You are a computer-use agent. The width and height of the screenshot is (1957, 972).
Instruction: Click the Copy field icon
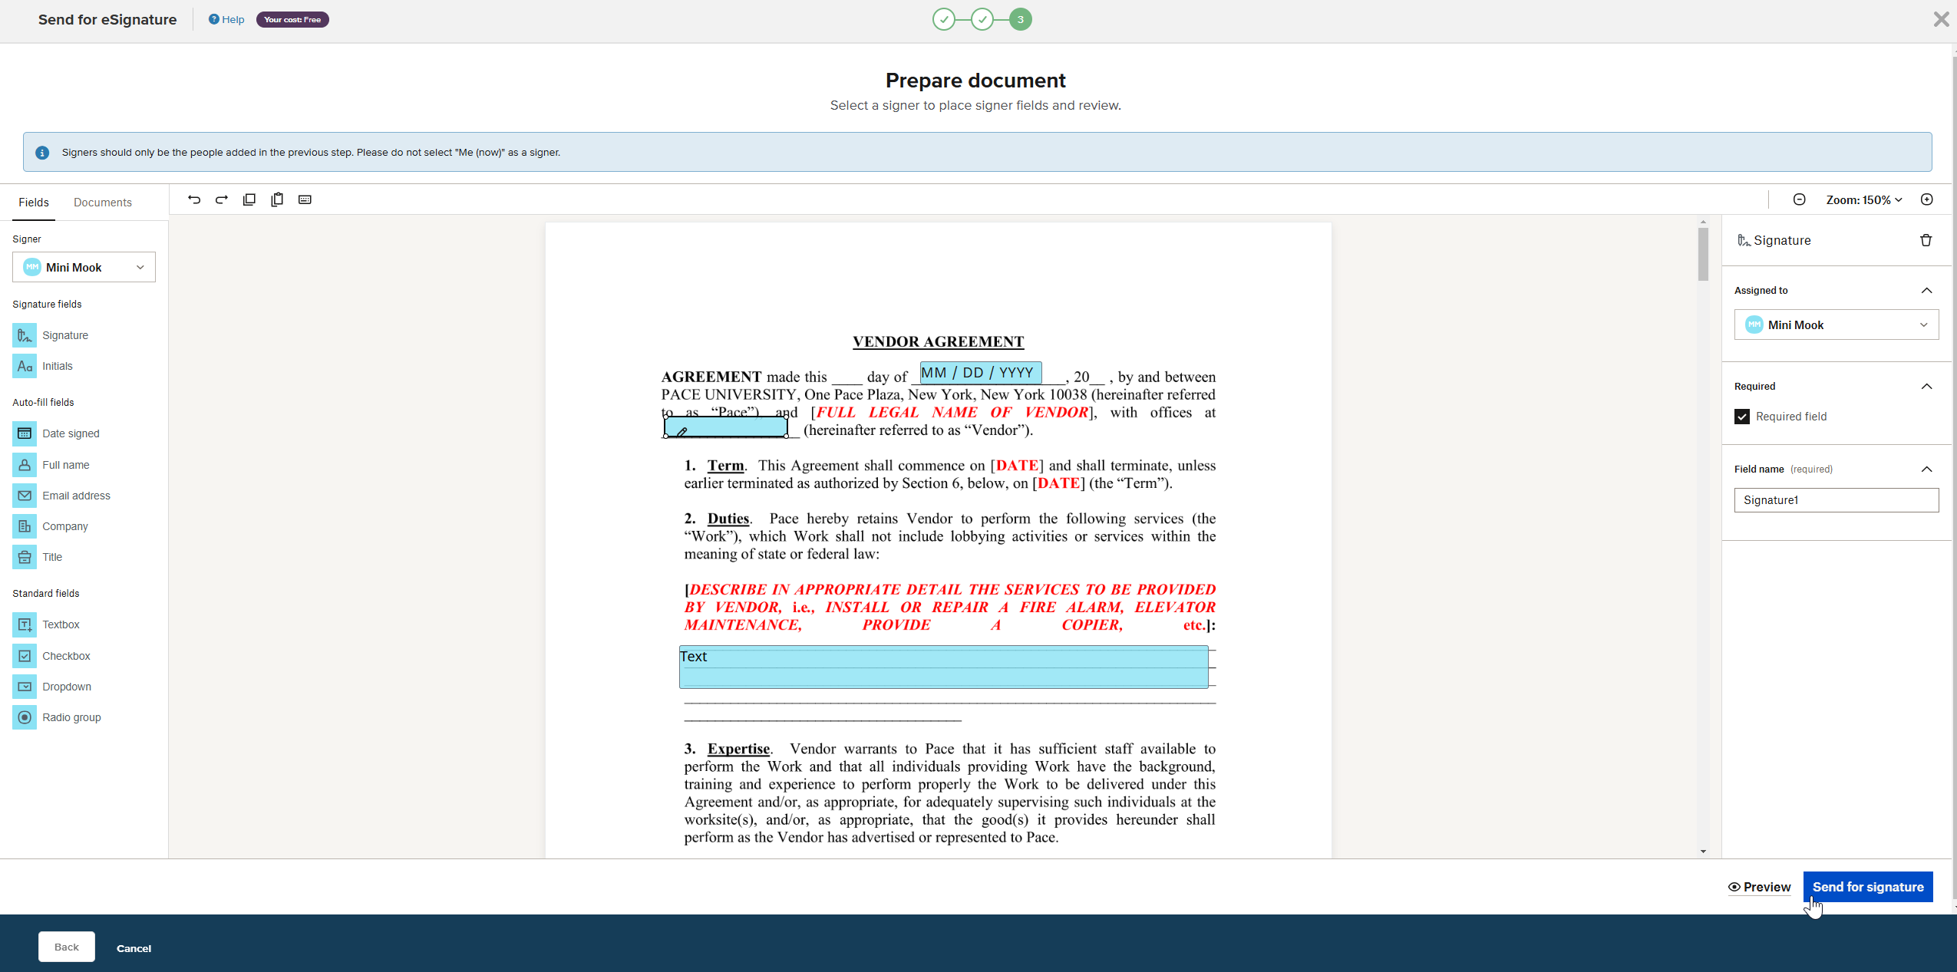pos(249,199)
